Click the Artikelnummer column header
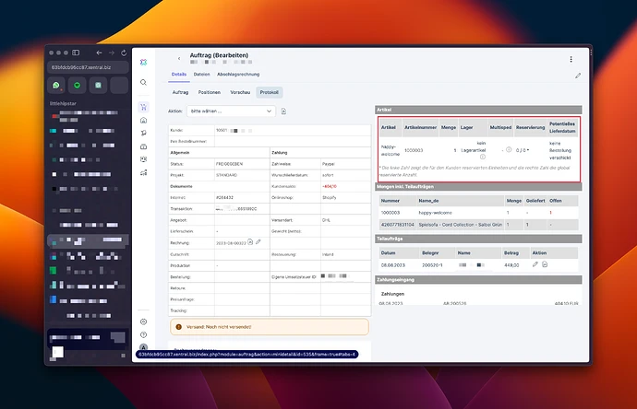637x409 pixels. (x=420, y=127)
